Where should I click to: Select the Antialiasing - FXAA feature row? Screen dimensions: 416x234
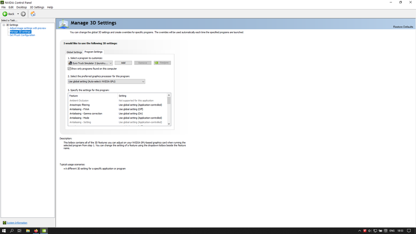pyautogui.click(x=118, y=109)
